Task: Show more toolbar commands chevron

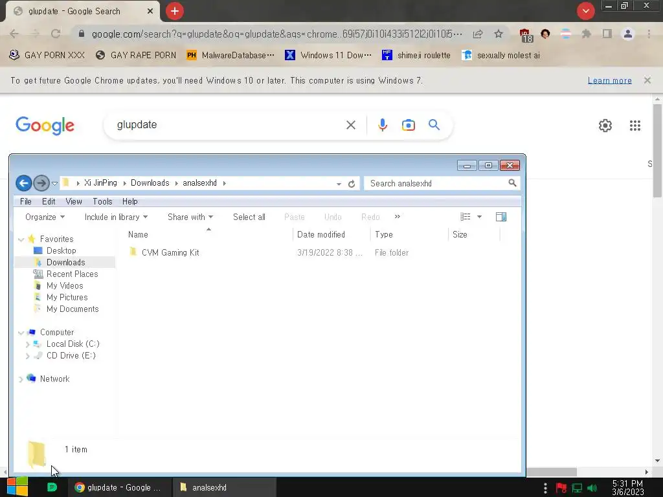Action: 397,216
